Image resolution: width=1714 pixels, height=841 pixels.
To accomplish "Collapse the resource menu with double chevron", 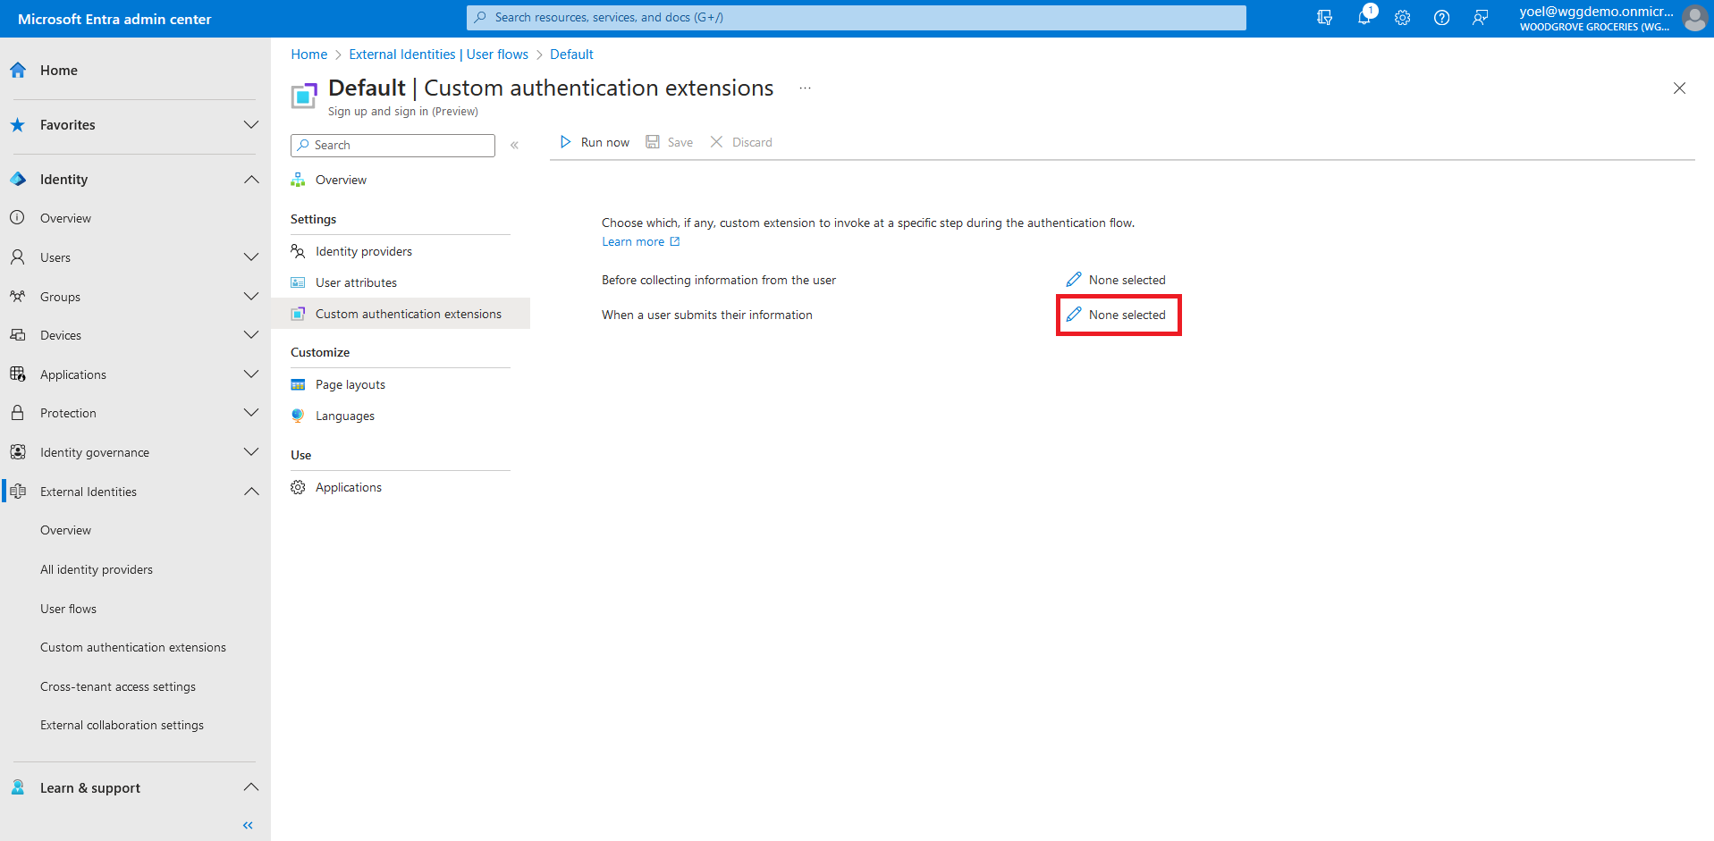I will (514, 145).
